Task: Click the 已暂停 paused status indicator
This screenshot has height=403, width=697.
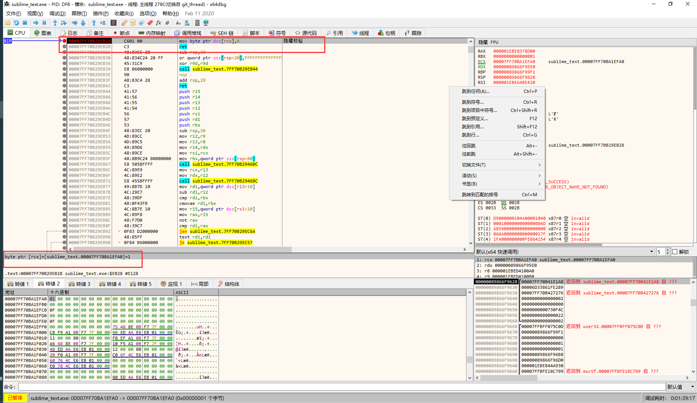Action: (x=15, y=398)
